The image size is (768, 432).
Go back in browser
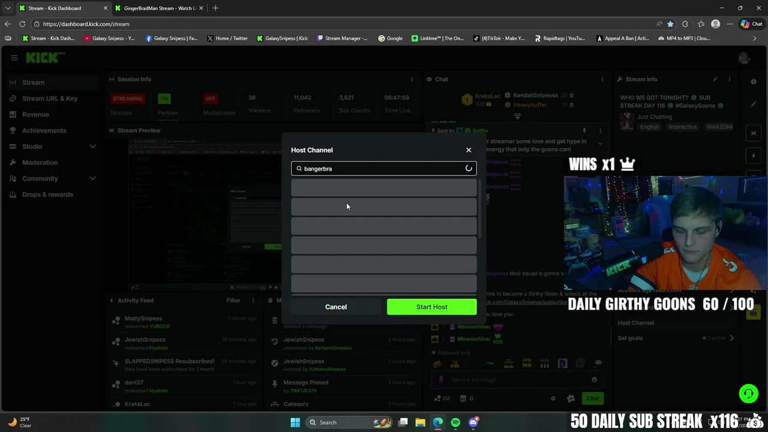(x=8, y=24)
